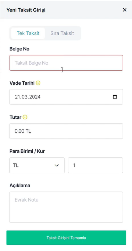Click the exchange rate field showing 1
Viewport: 132px width, 251px height.
pyautogui.click(x=96, y=165)
